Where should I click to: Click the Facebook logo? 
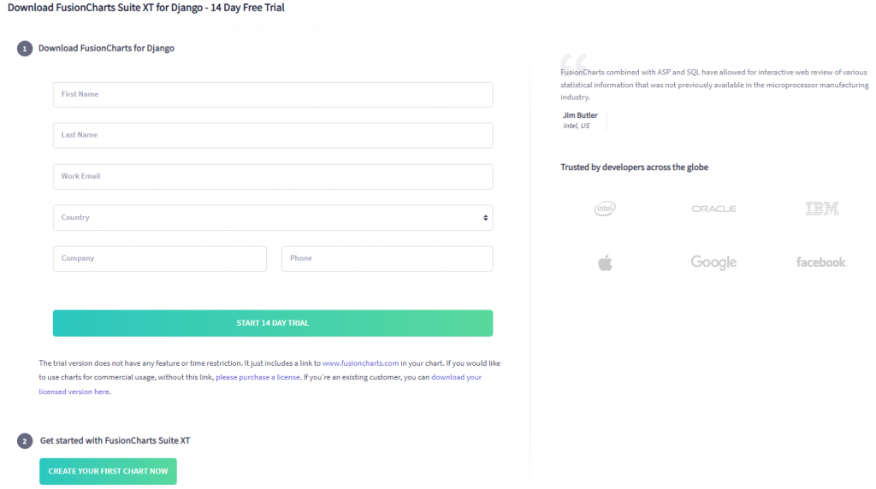pyautogui.click(x=820, y=262)
